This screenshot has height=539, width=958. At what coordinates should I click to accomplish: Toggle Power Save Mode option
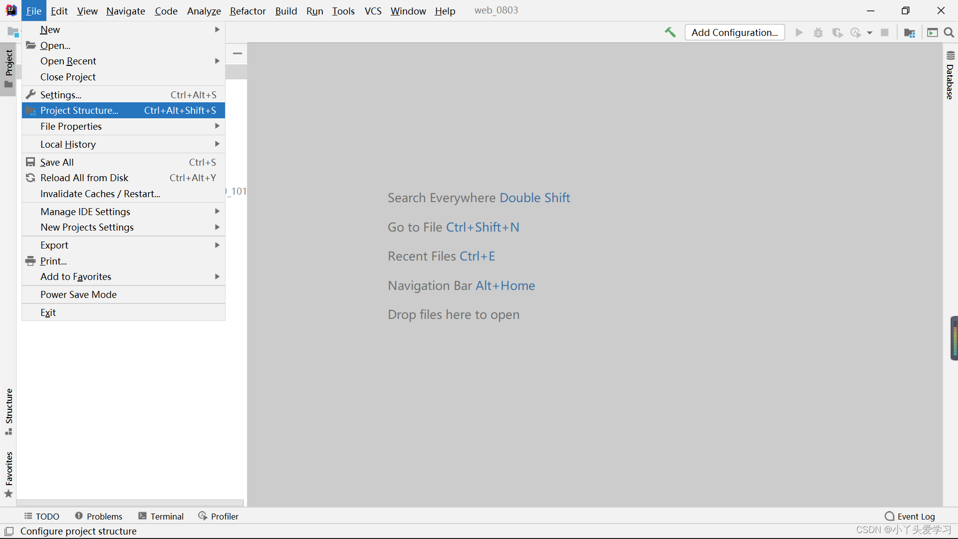pos(78,294)
